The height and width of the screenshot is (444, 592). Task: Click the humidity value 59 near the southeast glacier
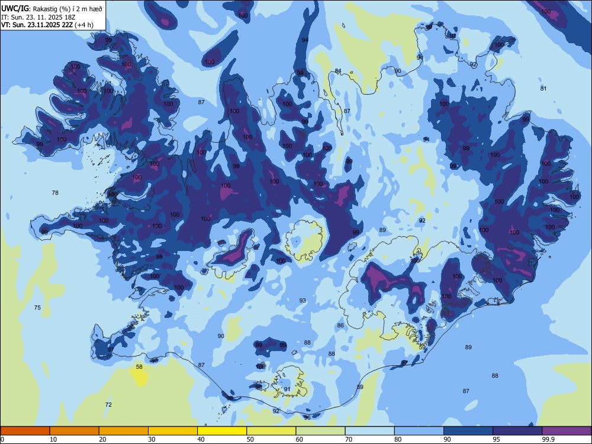[x=422, y=347]
